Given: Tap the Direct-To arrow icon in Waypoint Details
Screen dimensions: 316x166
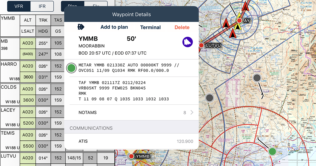Looking at the screenshot, I should coord(81,27).
